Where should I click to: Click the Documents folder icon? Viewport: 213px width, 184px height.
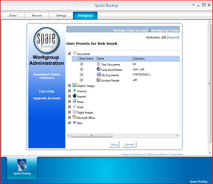(75, 53)
